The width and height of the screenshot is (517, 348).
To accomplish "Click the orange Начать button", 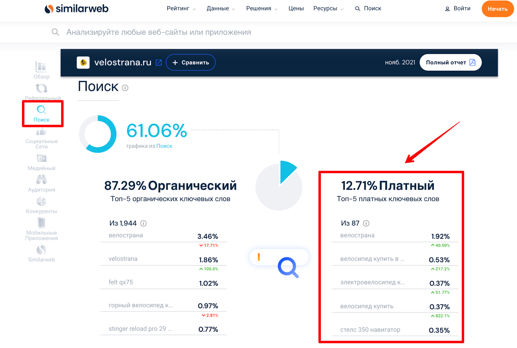I will (x=498, y=9).
